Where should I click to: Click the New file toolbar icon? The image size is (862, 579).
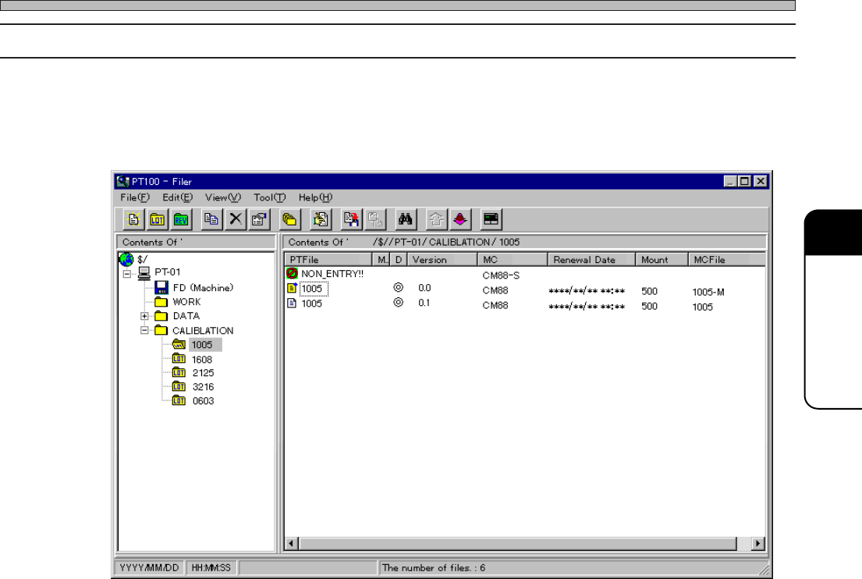pos(133,219)
